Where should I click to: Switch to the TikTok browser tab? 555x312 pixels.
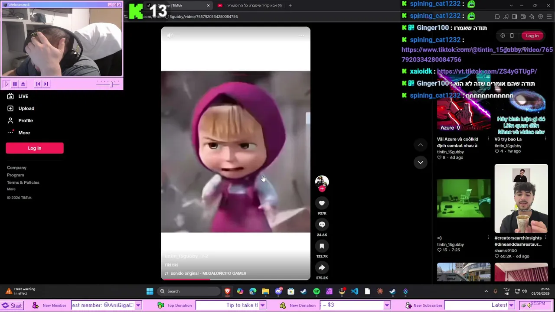tap(178, 6)
